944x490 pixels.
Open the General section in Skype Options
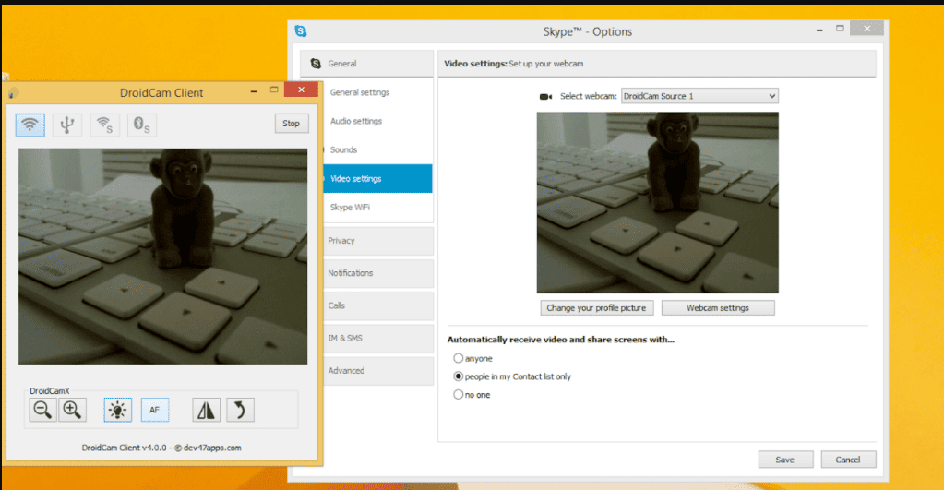[x=366, y=63]
